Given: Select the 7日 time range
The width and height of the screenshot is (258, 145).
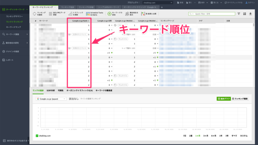Looking at the screenshot, I should point(185,136).
